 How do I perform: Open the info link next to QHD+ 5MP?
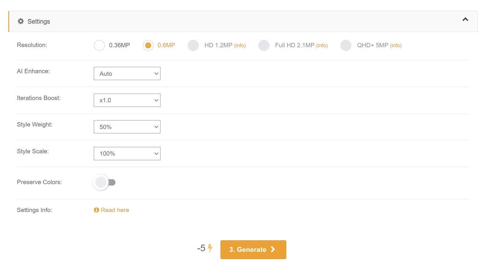pos(396,46)
